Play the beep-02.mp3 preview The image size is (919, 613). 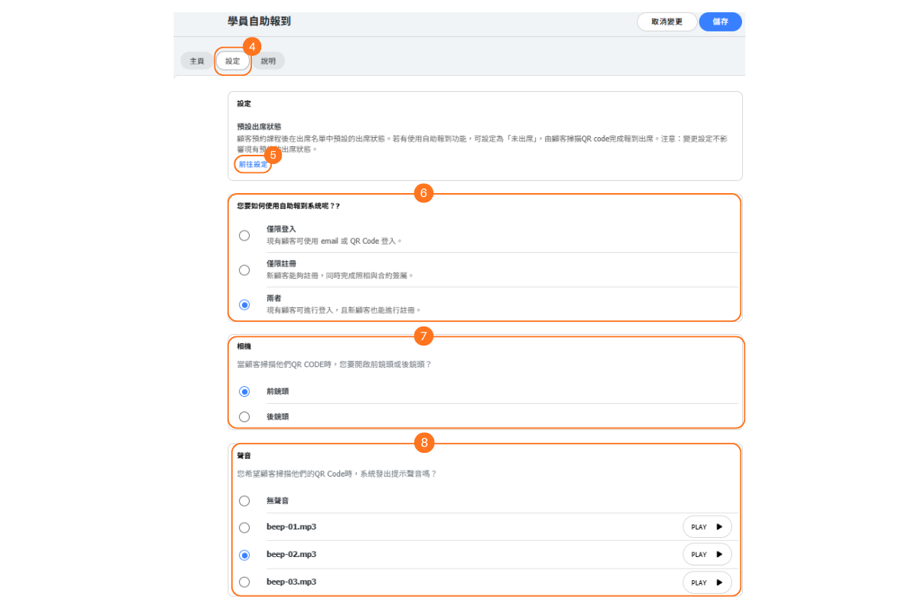point(707,555)
